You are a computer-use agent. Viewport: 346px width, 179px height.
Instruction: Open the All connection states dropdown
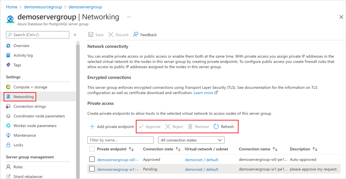(x=191, y=140)
